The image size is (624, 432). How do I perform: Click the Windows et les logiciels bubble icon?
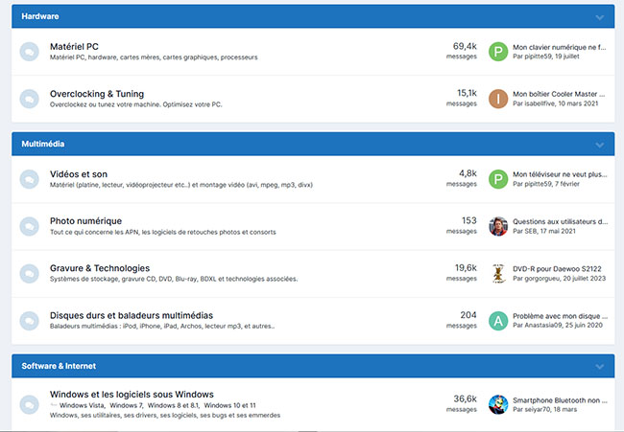pyautogui.click(x=30, y=403)
